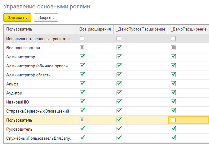Uncheck Альфа under _ДемоРасширение column

[173, 84]
